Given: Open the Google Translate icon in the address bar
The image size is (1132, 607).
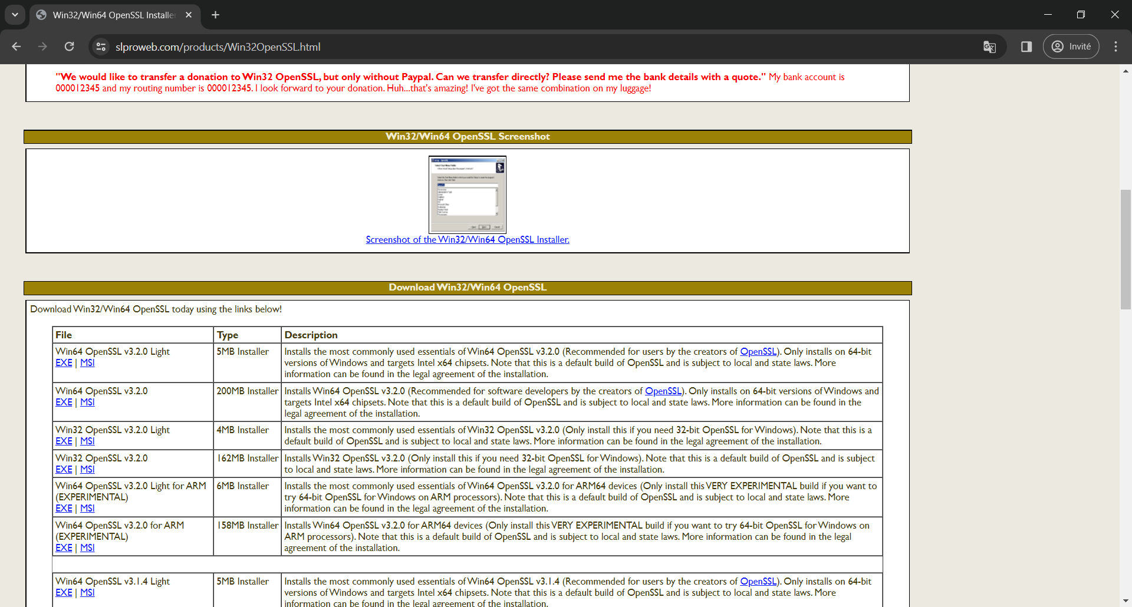Looking at the screenshot, I should [990, 47].
